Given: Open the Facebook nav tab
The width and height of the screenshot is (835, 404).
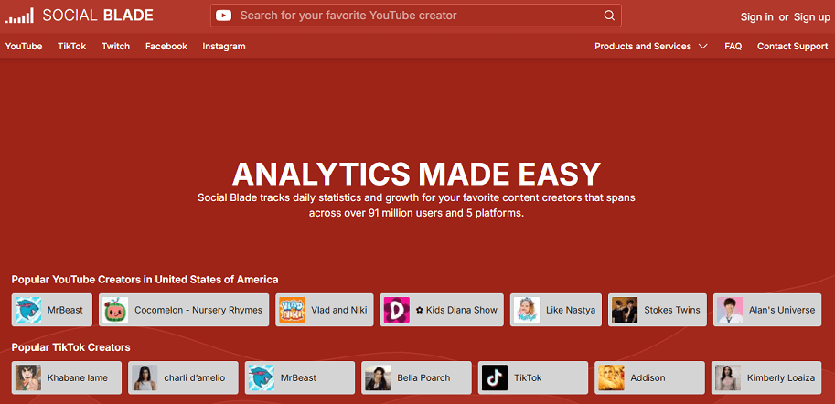Looking at the screenshot, I should [x=166, y=47].
